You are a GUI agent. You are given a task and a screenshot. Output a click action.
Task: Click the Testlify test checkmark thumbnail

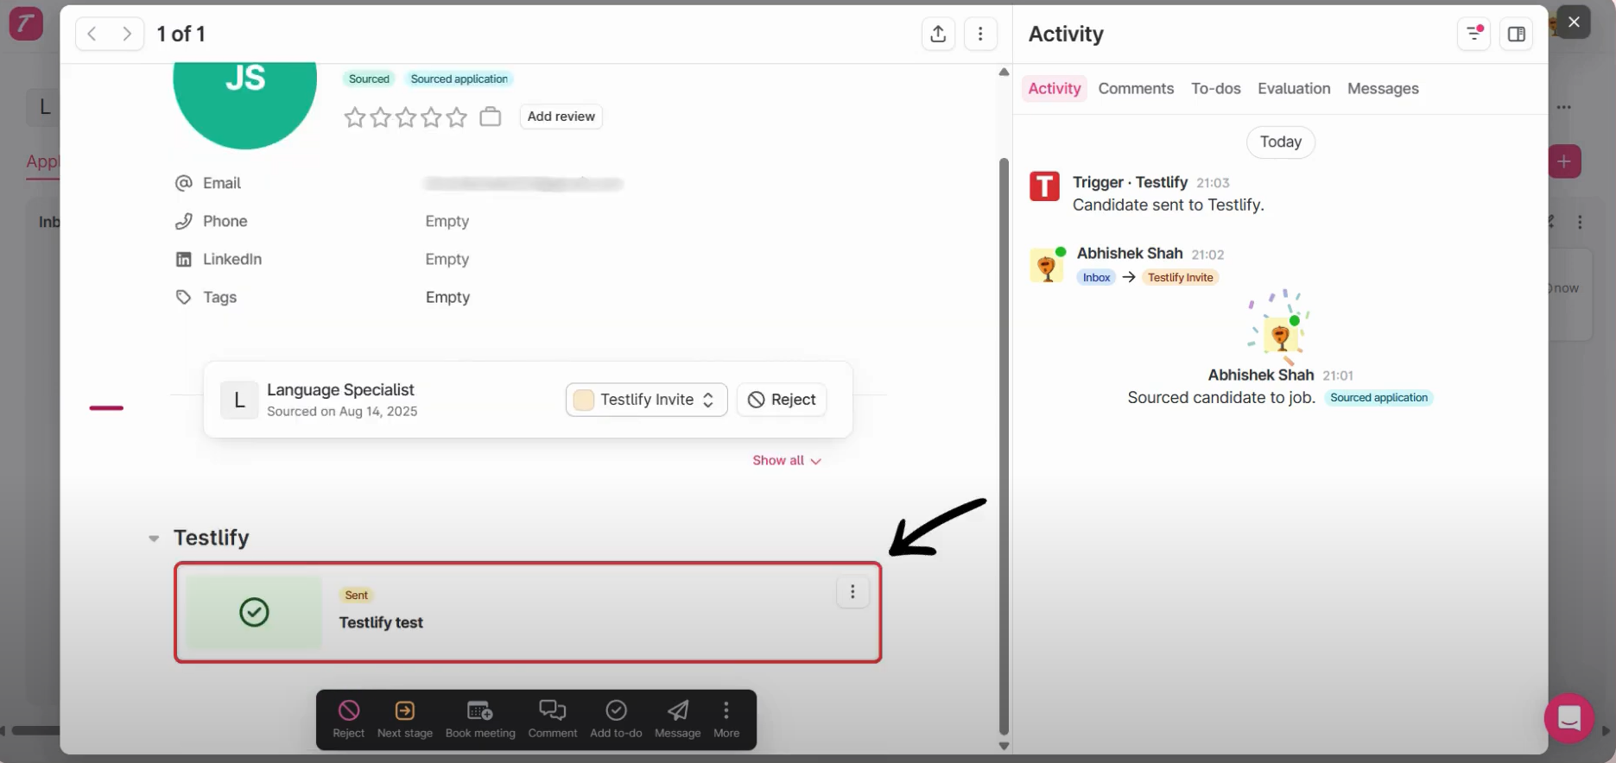[x=254, y=613]
